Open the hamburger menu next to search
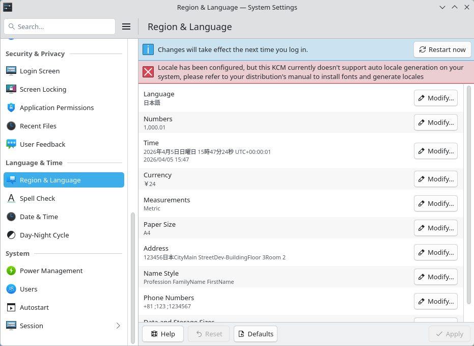 (x=127, y=26)
